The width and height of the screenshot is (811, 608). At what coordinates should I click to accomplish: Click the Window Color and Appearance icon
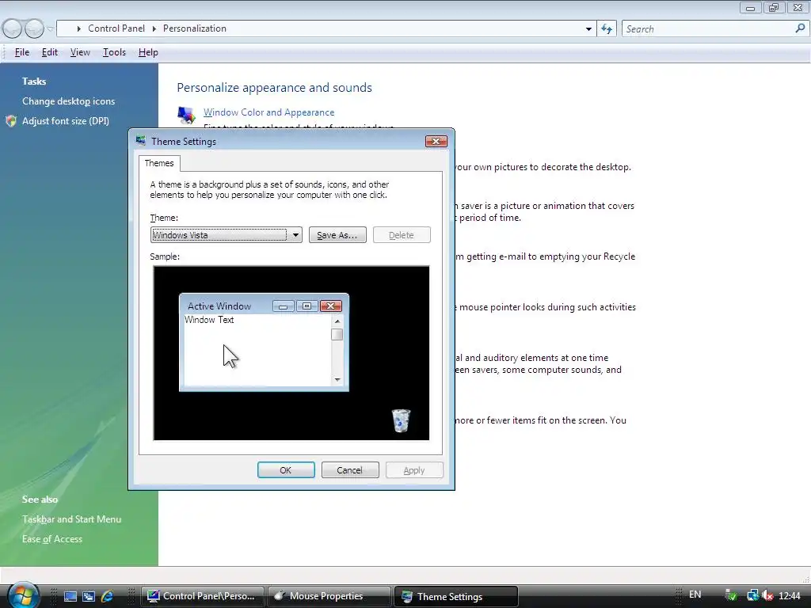[x=185, y=115]
